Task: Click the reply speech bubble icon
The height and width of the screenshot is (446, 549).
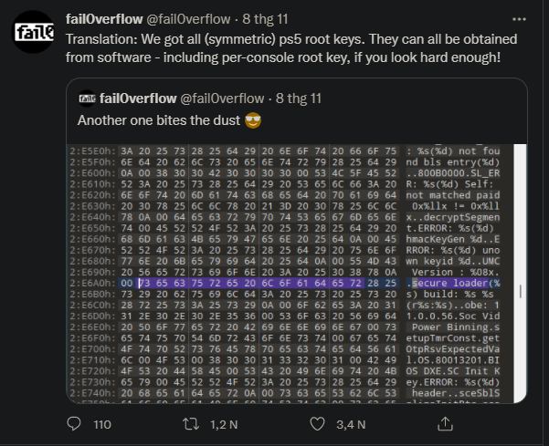Action: click(x=74, y=424)
